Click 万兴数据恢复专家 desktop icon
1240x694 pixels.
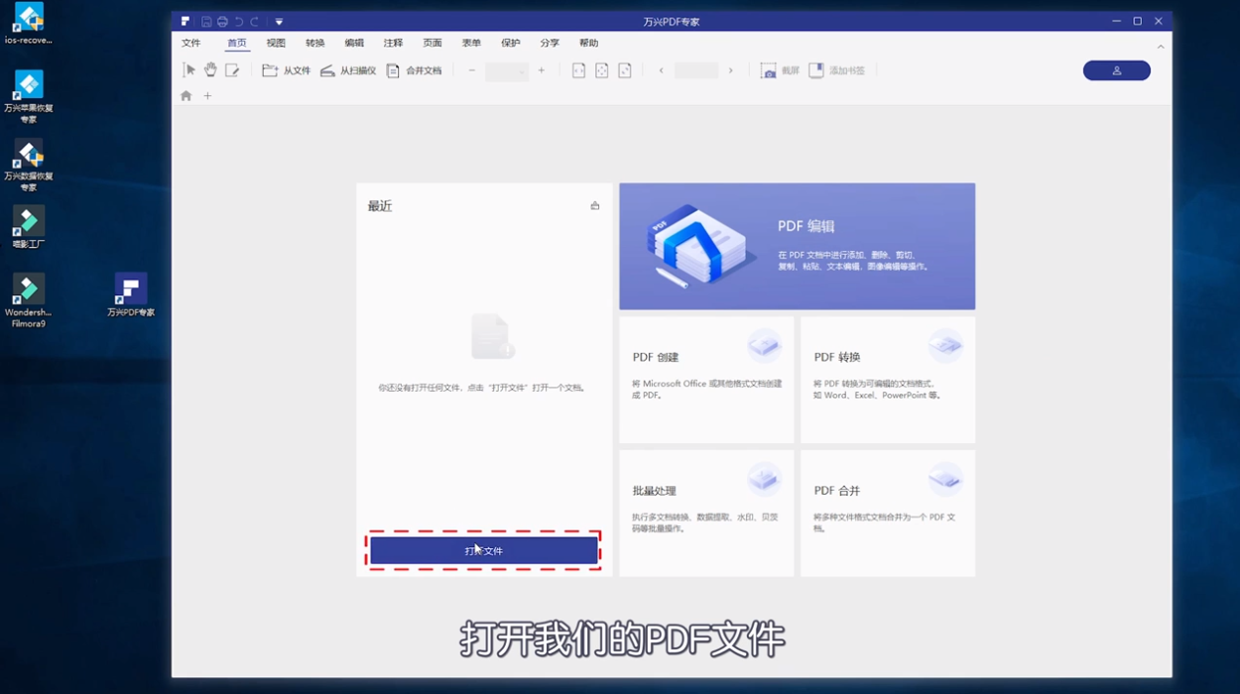coord(28,165)
